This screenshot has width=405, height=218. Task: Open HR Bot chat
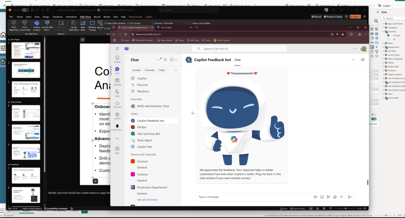click(153, 127)
